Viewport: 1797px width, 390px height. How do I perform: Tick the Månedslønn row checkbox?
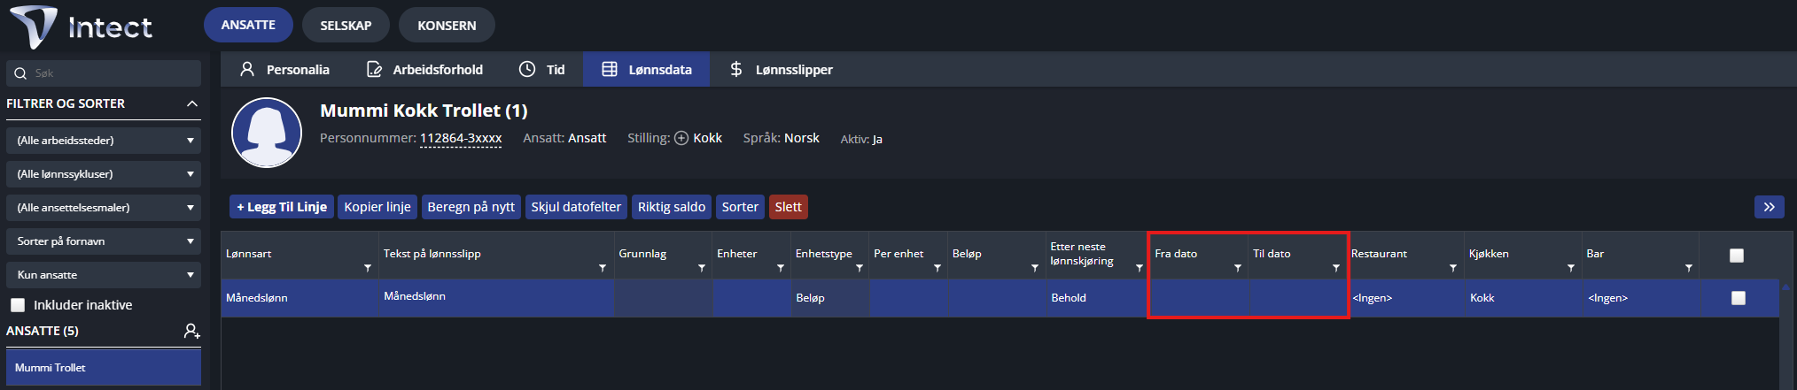click(x=1739, y=298)
